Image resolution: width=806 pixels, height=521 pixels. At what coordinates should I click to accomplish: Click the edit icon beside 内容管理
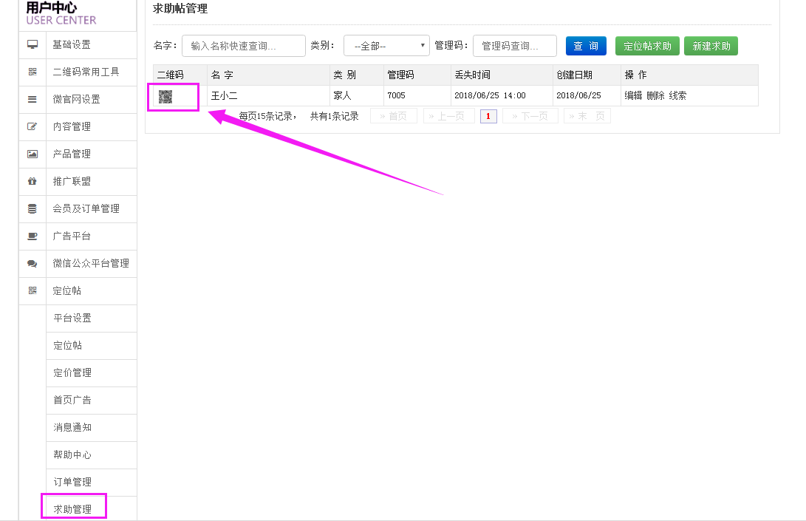33,126
